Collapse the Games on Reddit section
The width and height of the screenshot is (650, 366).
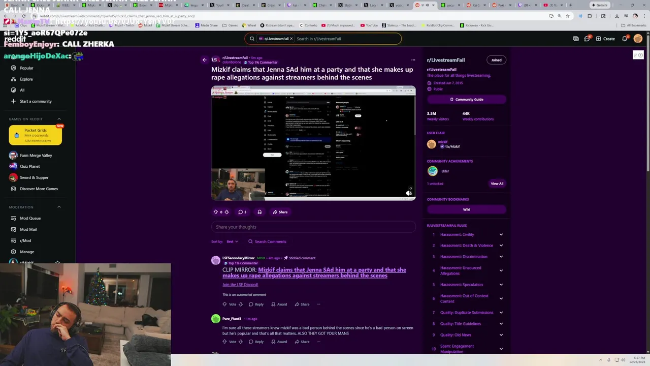point(59,119)
